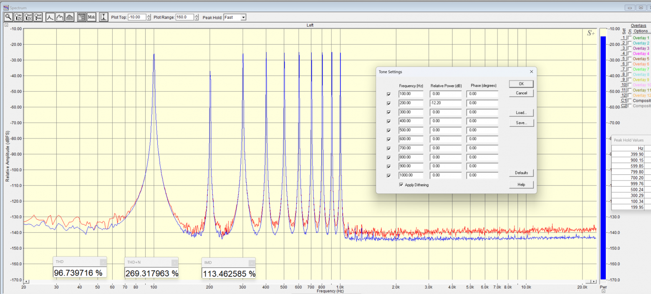The width and height of the screenshot is (651, 294).
Task: Collapse the plot using the minus box
Action: pyautogui.click(x=6, y=25)
